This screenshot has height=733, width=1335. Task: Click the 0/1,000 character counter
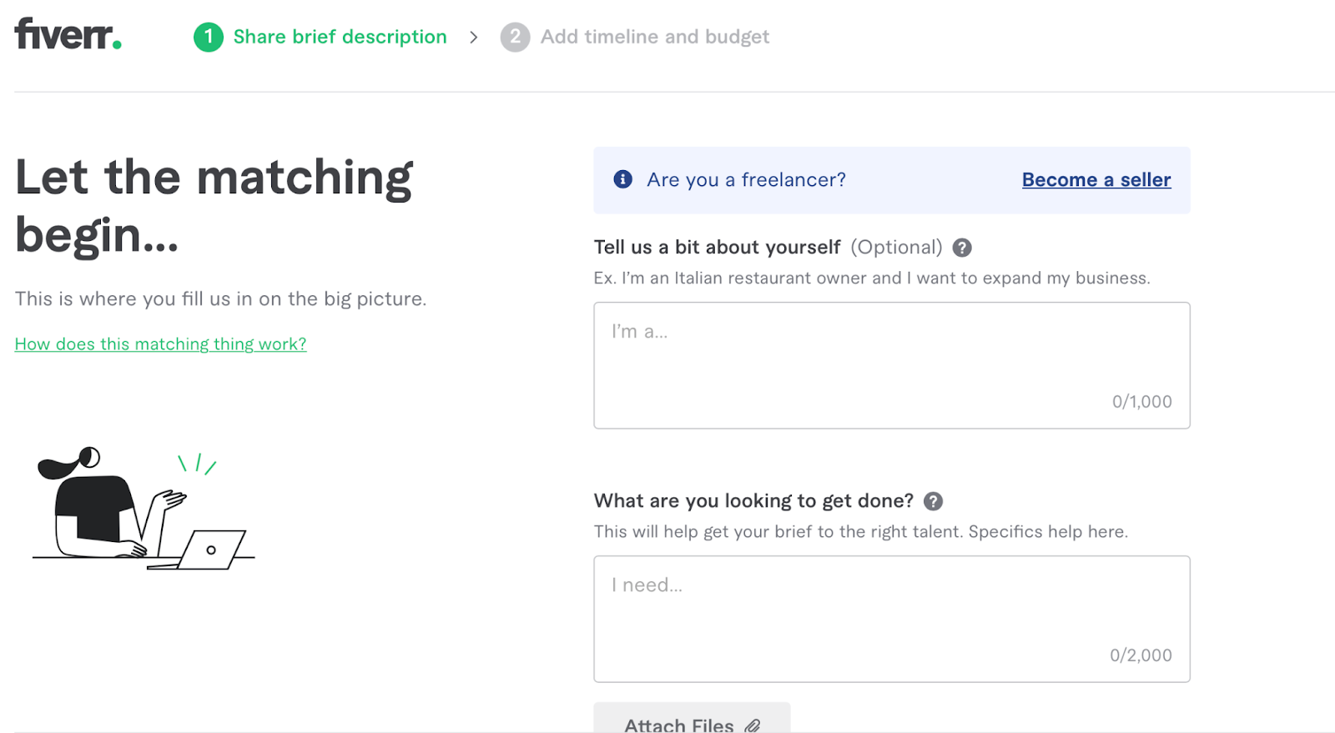pos(1141,402)
